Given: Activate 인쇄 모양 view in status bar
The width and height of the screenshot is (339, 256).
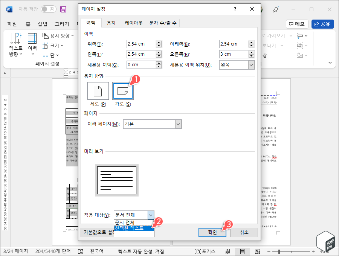Looking at the screenshot, I should click(242, 251).
